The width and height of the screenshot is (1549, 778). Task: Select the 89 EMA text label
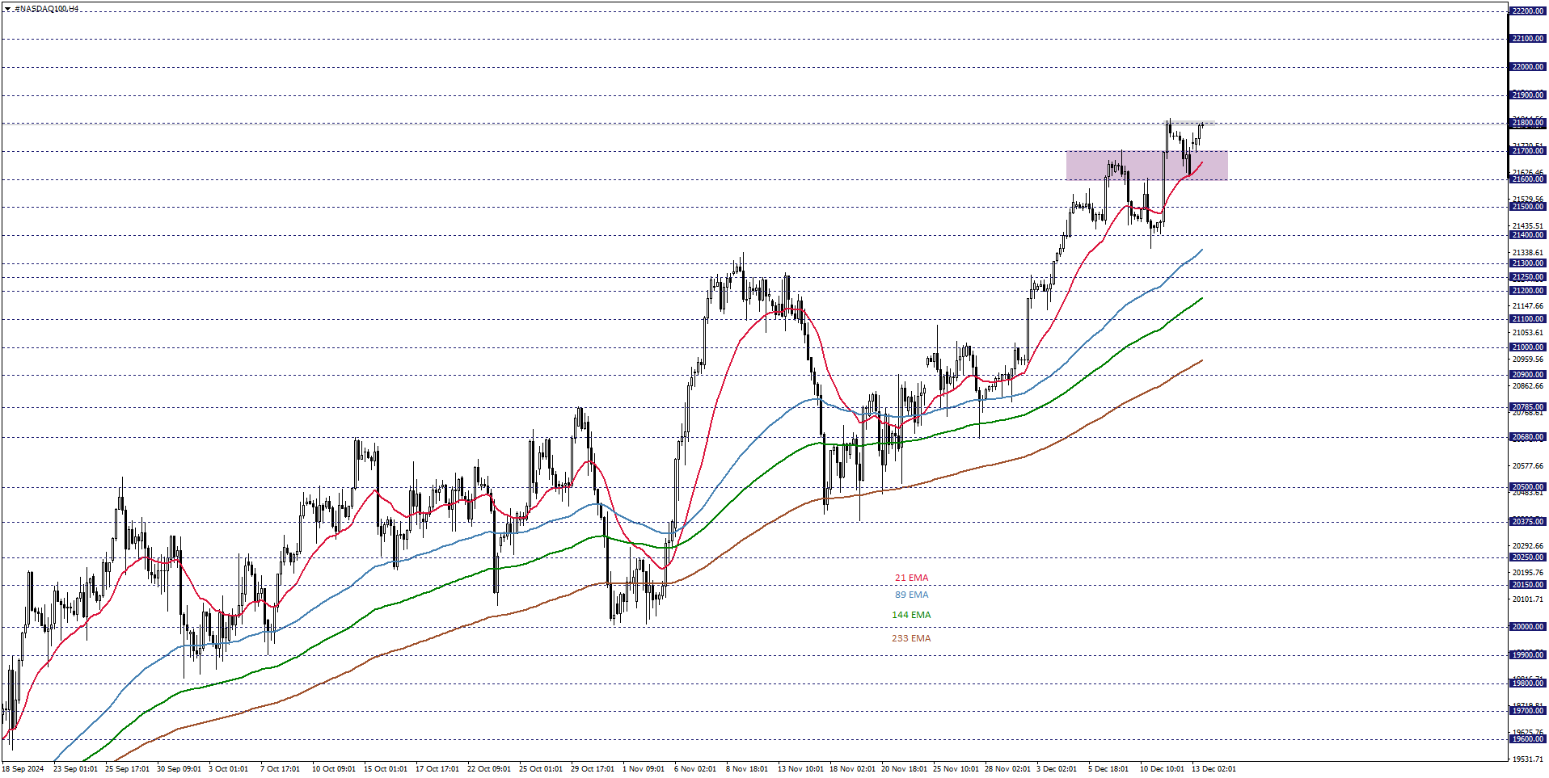coord(911,595)
